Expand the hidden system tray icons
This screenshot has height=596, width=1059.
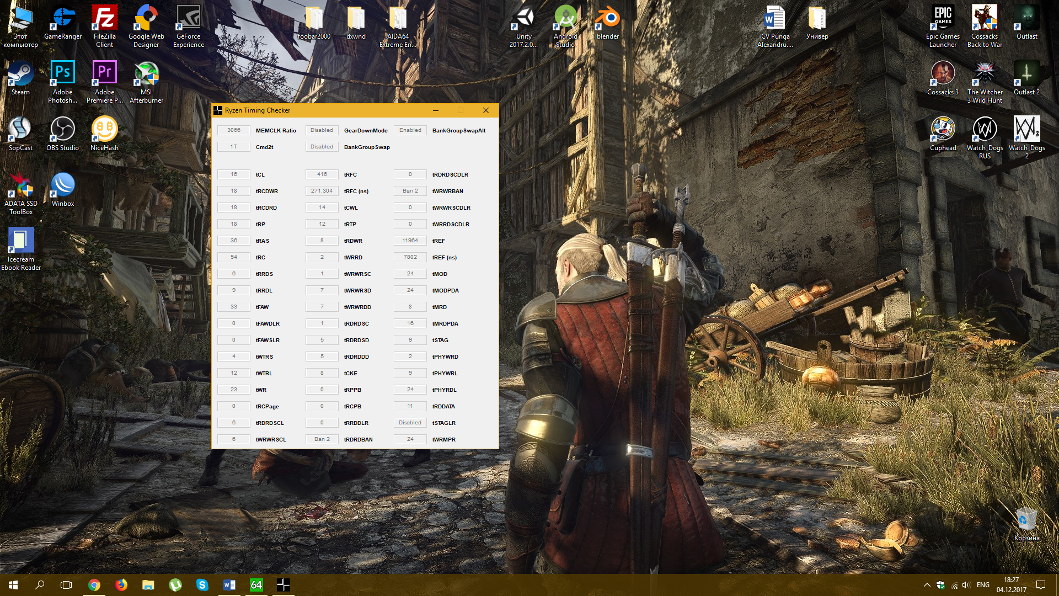pyautogui.click(x=927, y=585)
